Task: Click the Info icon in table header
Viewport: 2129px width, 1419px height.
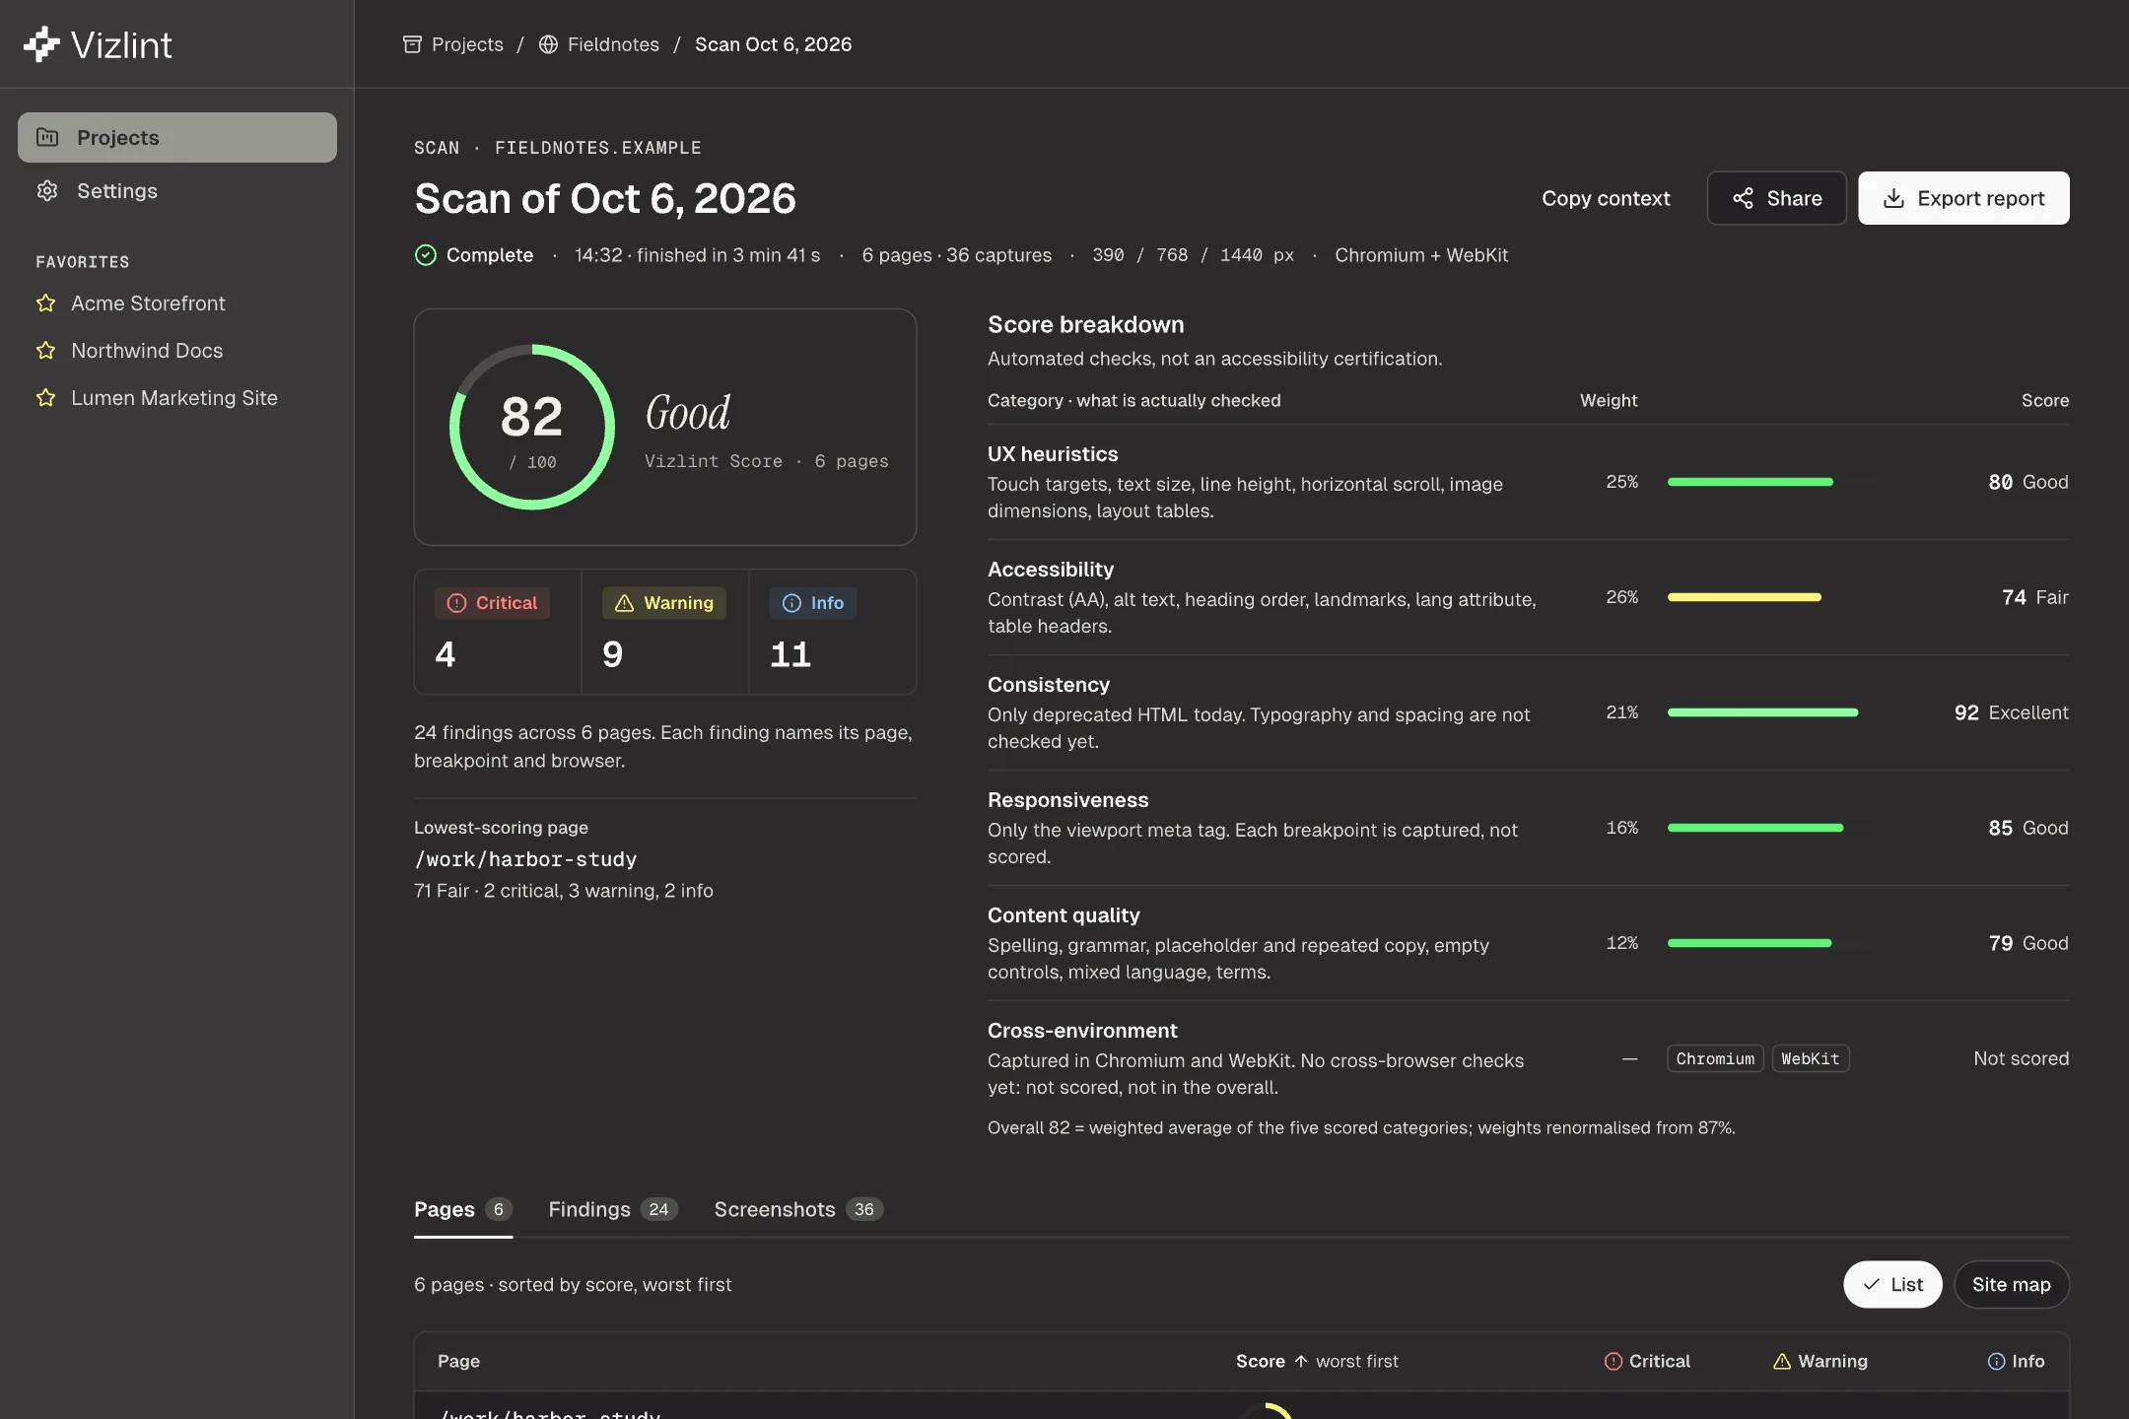Action: pyautogui.click(x=1996, y=1361)
